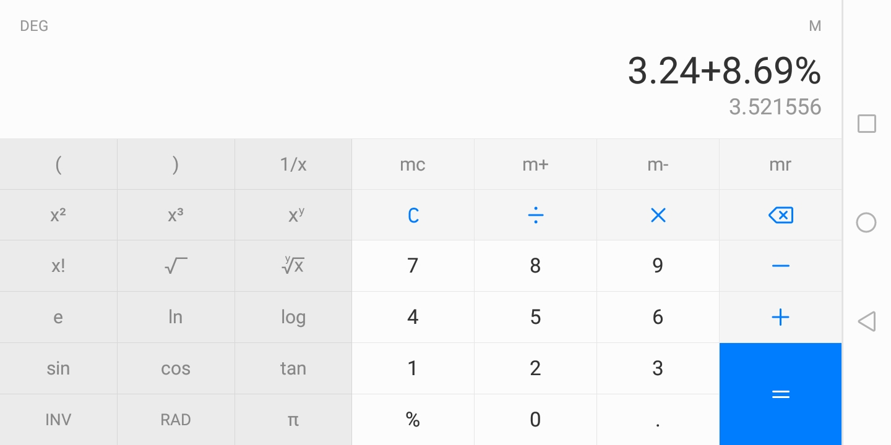Screen dimensions: 891x445
Task: Tap the plus operator key
Action: tap(780, 317)
